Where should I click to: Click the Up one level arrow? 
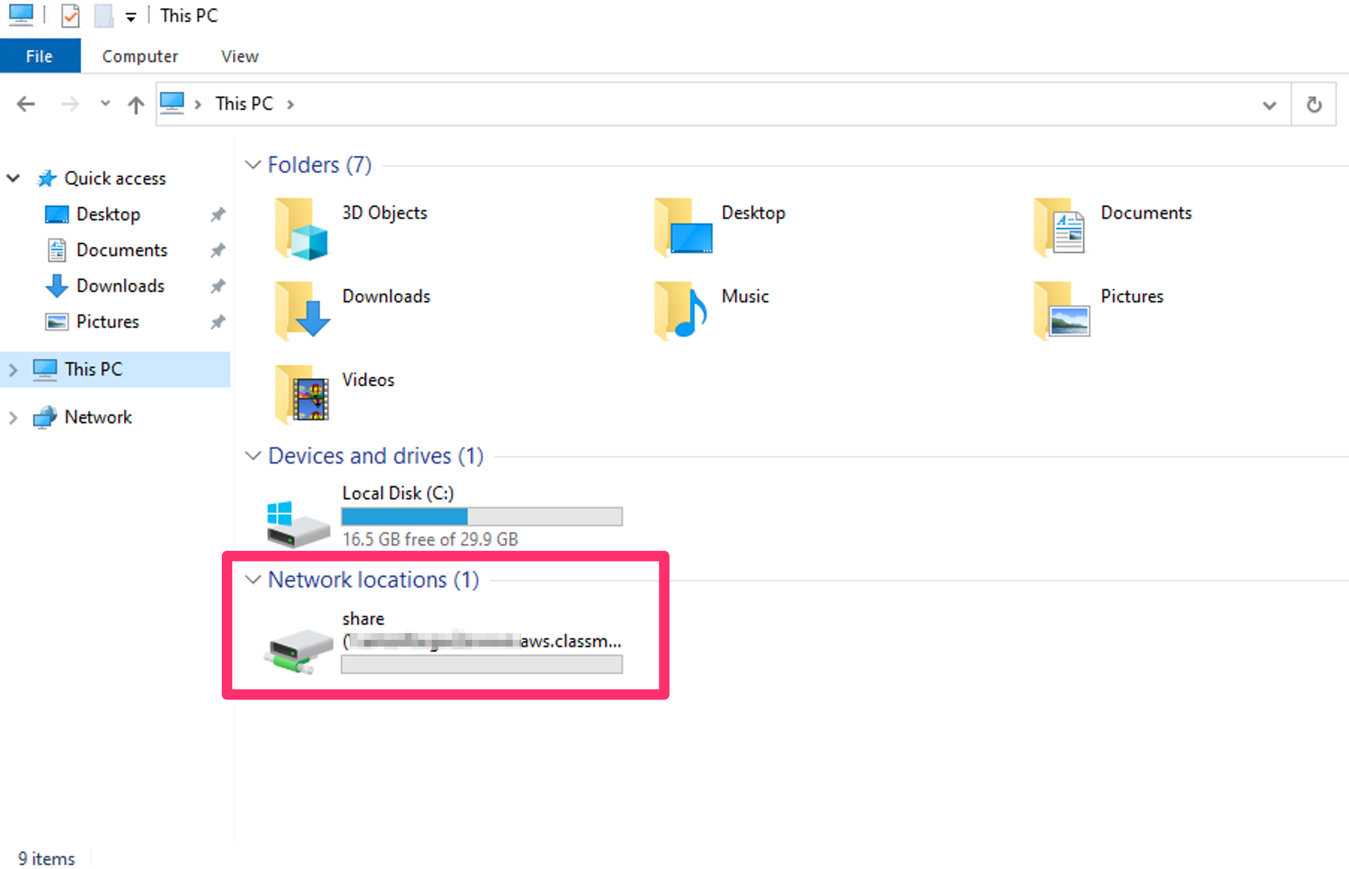point(135,104)
